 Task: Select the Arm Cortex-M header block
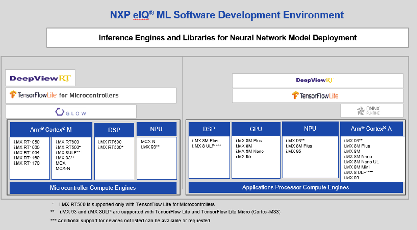click(51, 129)
